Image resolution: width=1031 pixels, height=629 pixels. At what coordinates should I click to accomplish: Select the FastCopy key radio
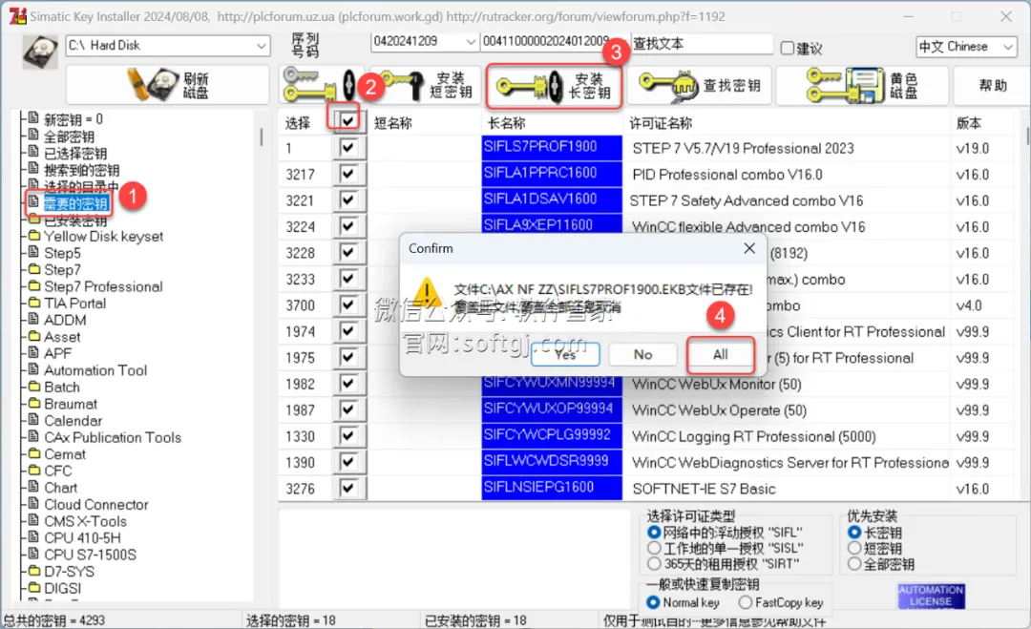(745, 602)
